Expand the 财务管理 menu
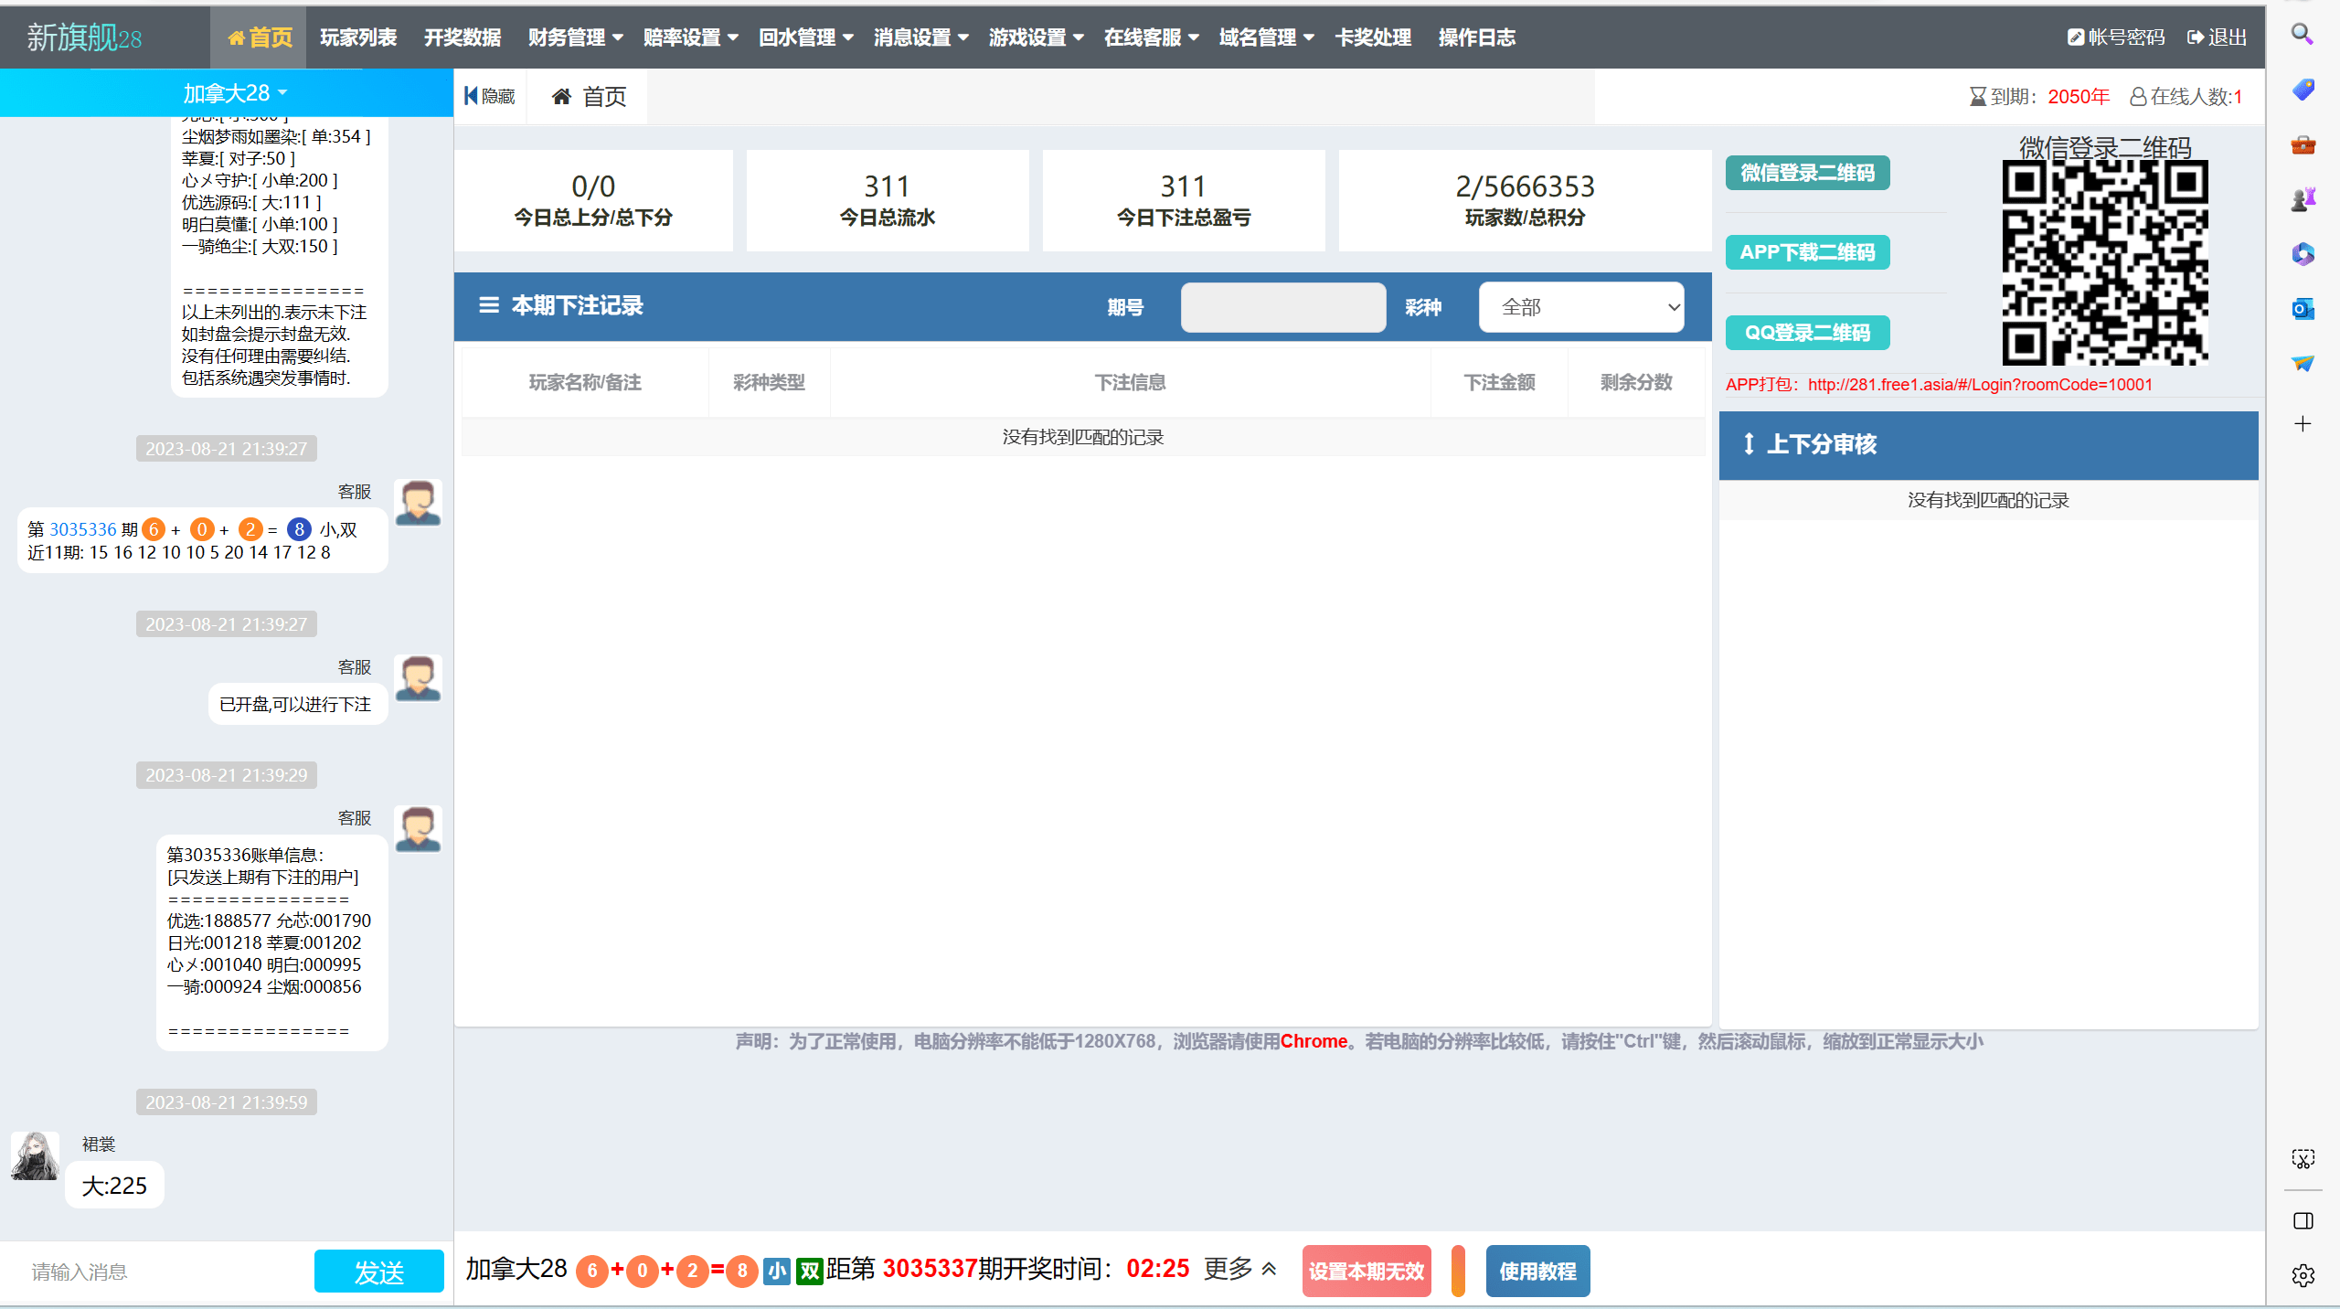 (x=576, y=37)
